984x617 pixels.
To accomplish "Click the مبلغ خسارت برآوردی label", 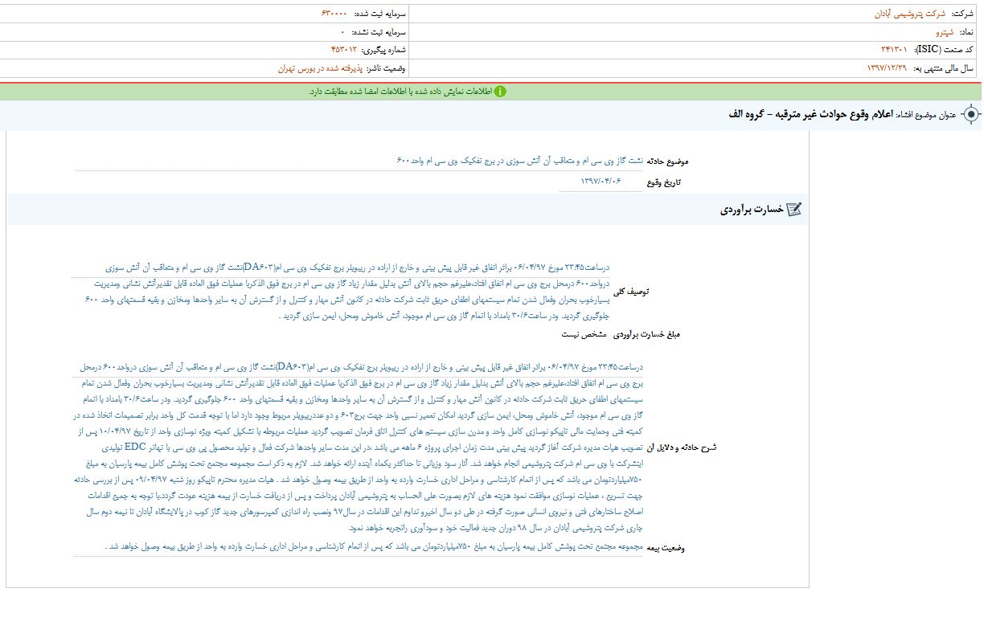I will click(646, 335).
